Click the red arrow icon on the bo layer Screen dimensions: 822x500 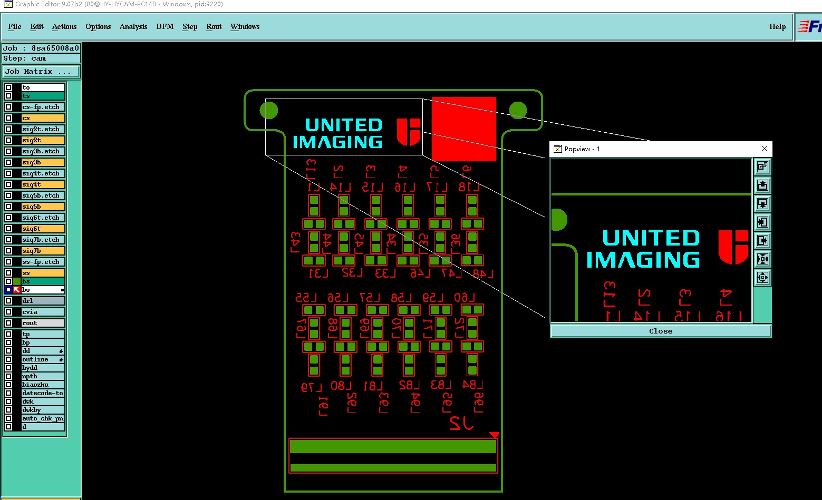17,290
